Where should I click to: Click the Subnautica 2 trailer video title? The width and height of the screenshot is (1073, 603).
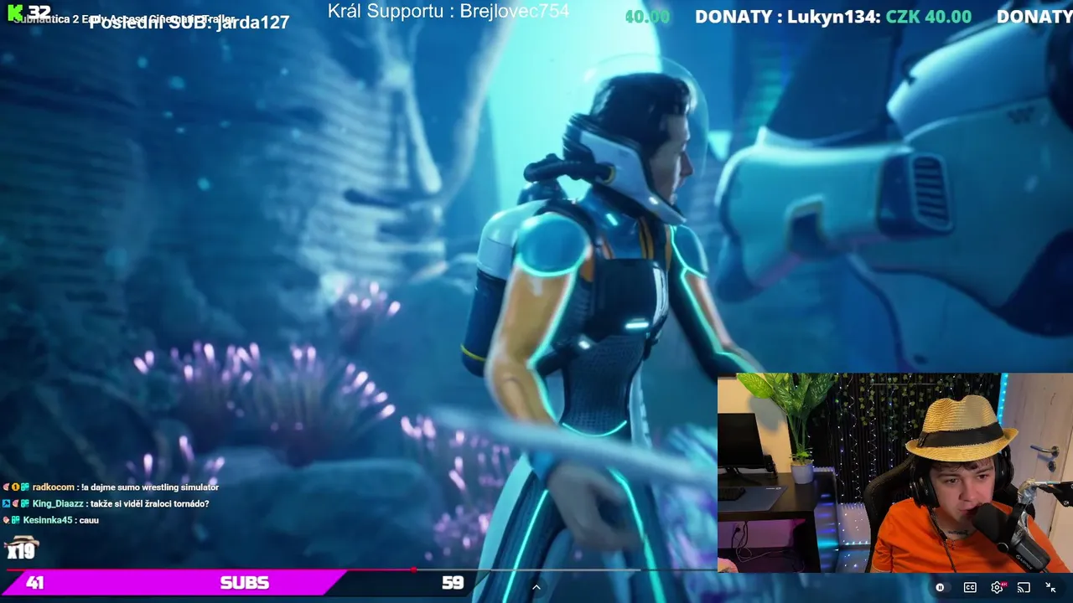click(123, 18)
